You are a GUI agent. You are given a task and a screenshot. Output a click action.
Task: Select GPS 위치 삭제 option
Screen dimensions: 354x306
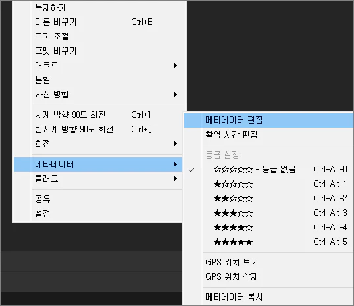268,276
